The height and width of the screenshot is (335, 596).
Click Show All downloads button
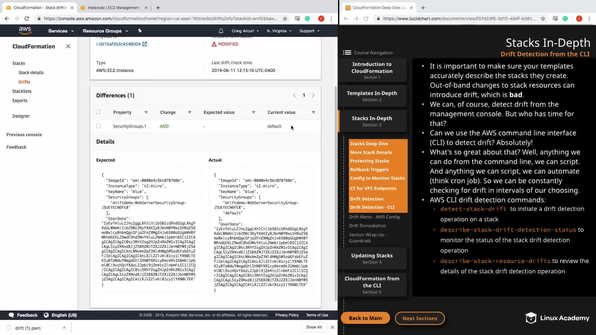coord(314,327)
